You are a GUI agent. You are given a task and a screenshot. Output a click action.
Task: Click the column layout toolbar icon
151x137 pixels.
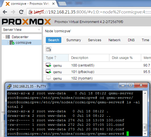(48, 49)
